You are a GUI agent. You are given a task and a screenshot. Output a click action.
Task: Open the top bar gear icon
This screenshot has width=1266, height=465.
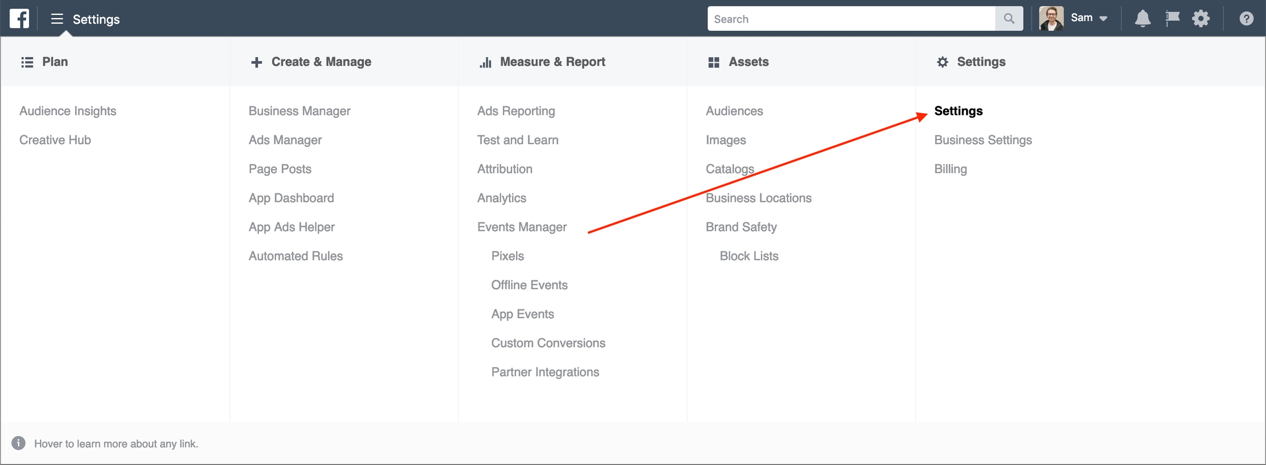tap(1201, 19)
